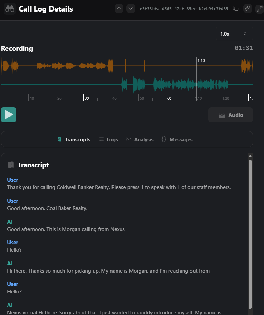Go to previous call log with up chevron
This screenshot has height=315, width=264.
point(119,9)
